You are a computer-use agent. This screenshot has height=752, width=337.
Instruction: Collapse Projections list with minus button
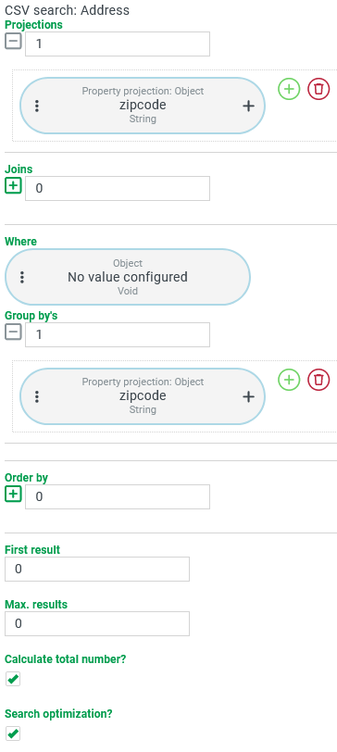[13, 42]
